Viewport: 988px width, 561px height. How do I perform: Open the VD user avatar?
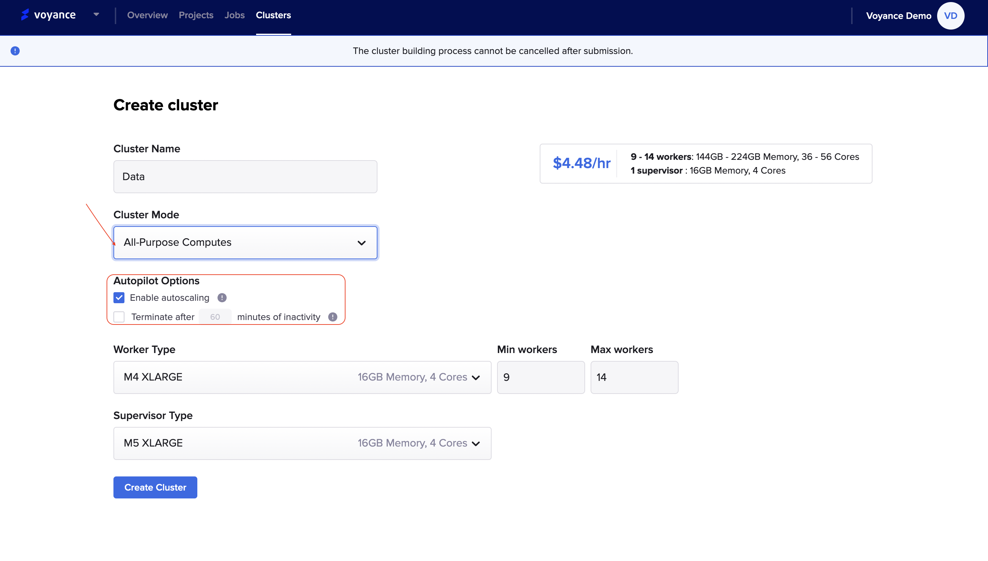click(951, 16)
